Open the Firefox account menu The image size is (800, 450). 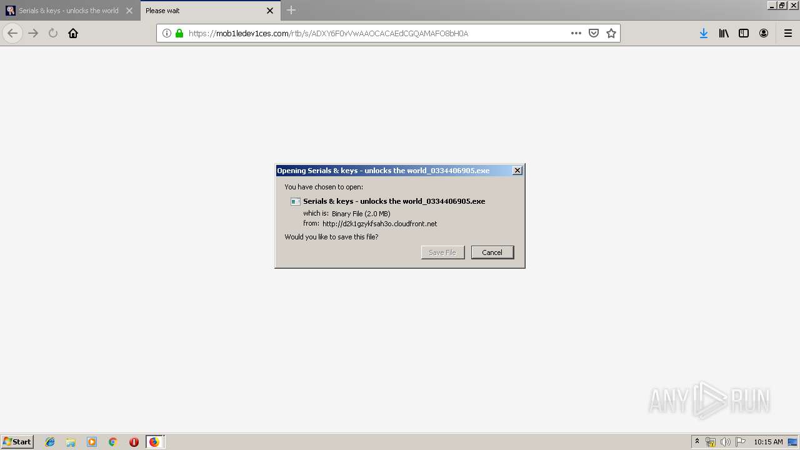click(764, 33)
